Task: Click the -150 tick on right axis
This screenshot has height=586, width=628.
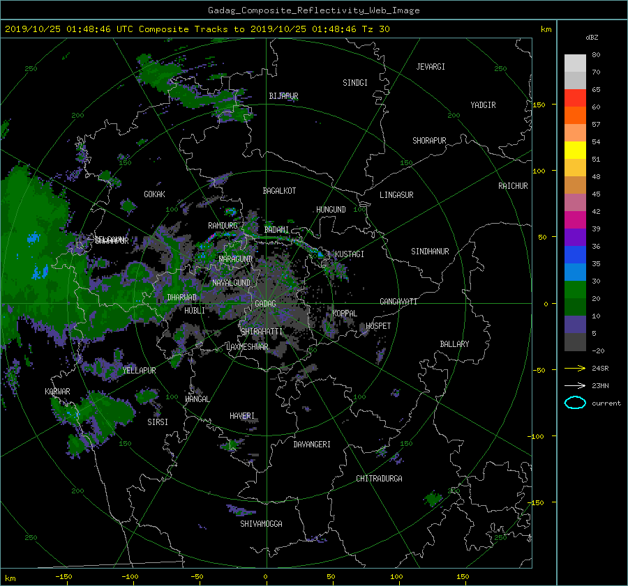Action: click(x=535, y=502)
